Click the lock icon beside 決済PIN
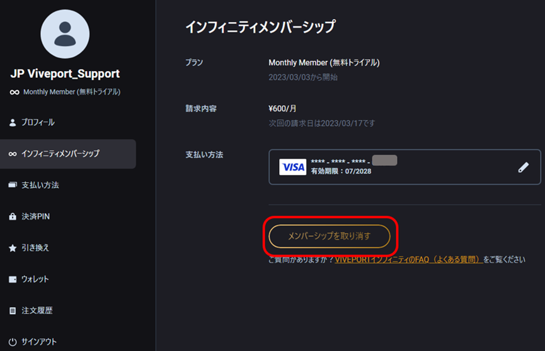Image resolution: width=545 pixels, height=351 pixels. coord(13,216)
